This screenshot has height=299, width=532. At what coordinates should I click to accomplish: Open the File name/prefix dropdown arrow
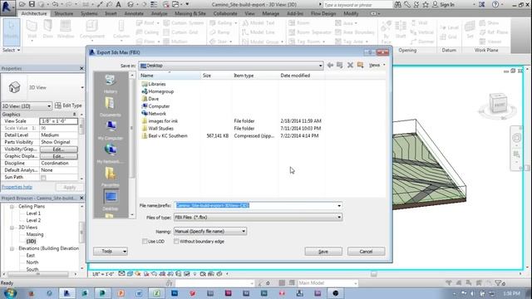[x=339, y=206]
